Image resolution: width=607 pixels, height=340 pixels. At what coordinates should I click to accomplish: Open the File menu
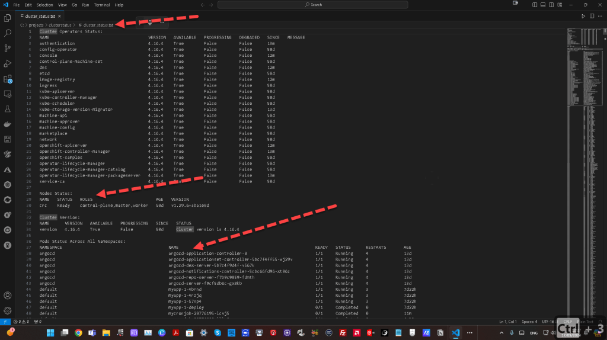[16, 5]
